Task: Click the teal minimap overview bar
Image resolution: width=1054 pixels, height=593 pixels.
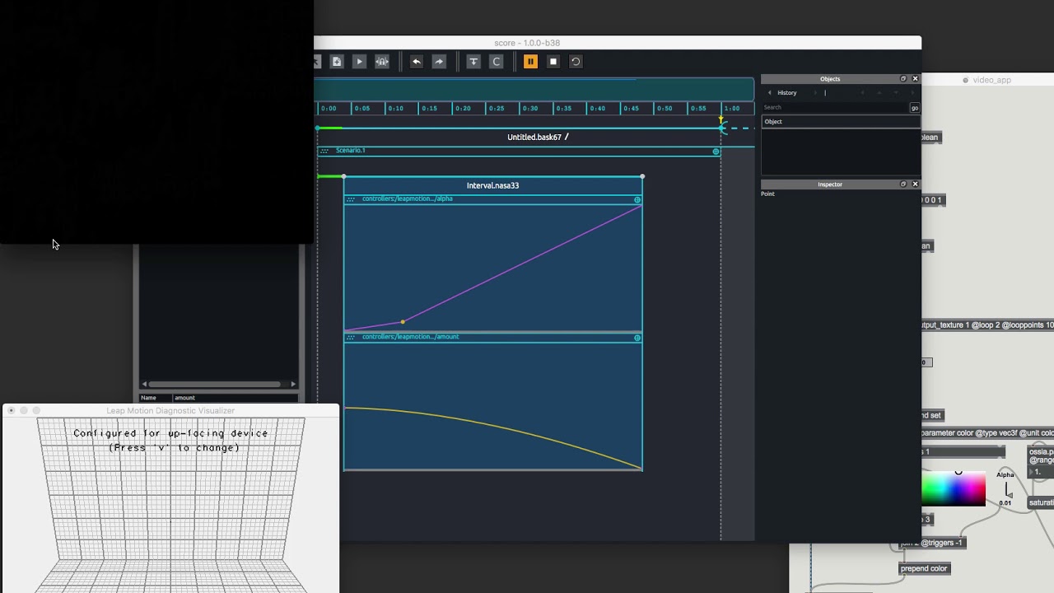Action: coord(534,90)
